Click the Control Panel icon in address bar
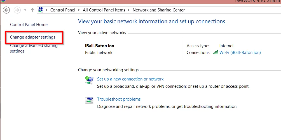 (x=41, y=10)
